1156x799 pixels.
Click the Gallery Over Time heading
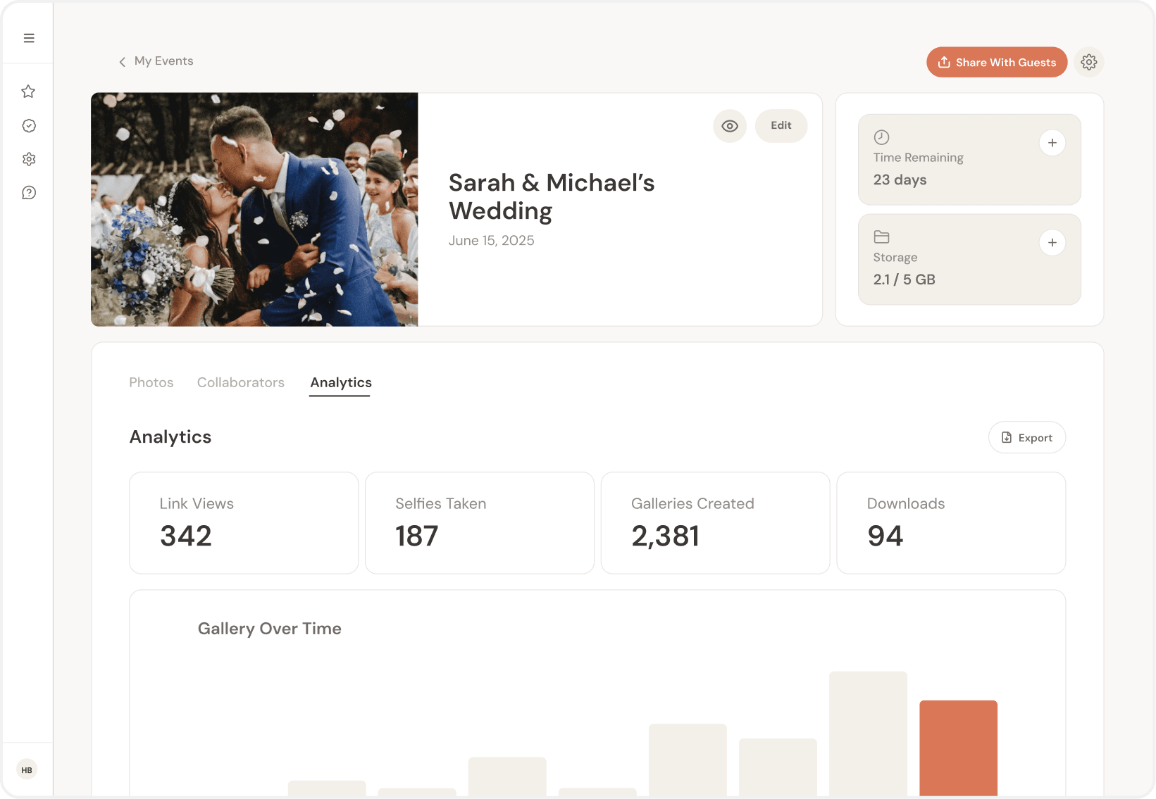(270, 629)
